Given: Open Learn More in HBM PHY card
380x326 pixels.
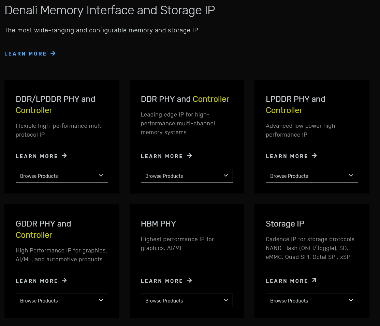Looking at the screenshot, I should point(166,281).
